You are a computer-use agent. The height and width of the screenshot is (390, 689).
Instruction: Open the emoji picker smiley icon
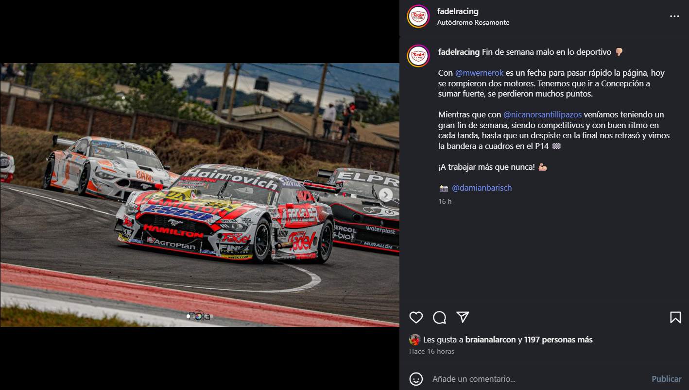pos(416,379)
